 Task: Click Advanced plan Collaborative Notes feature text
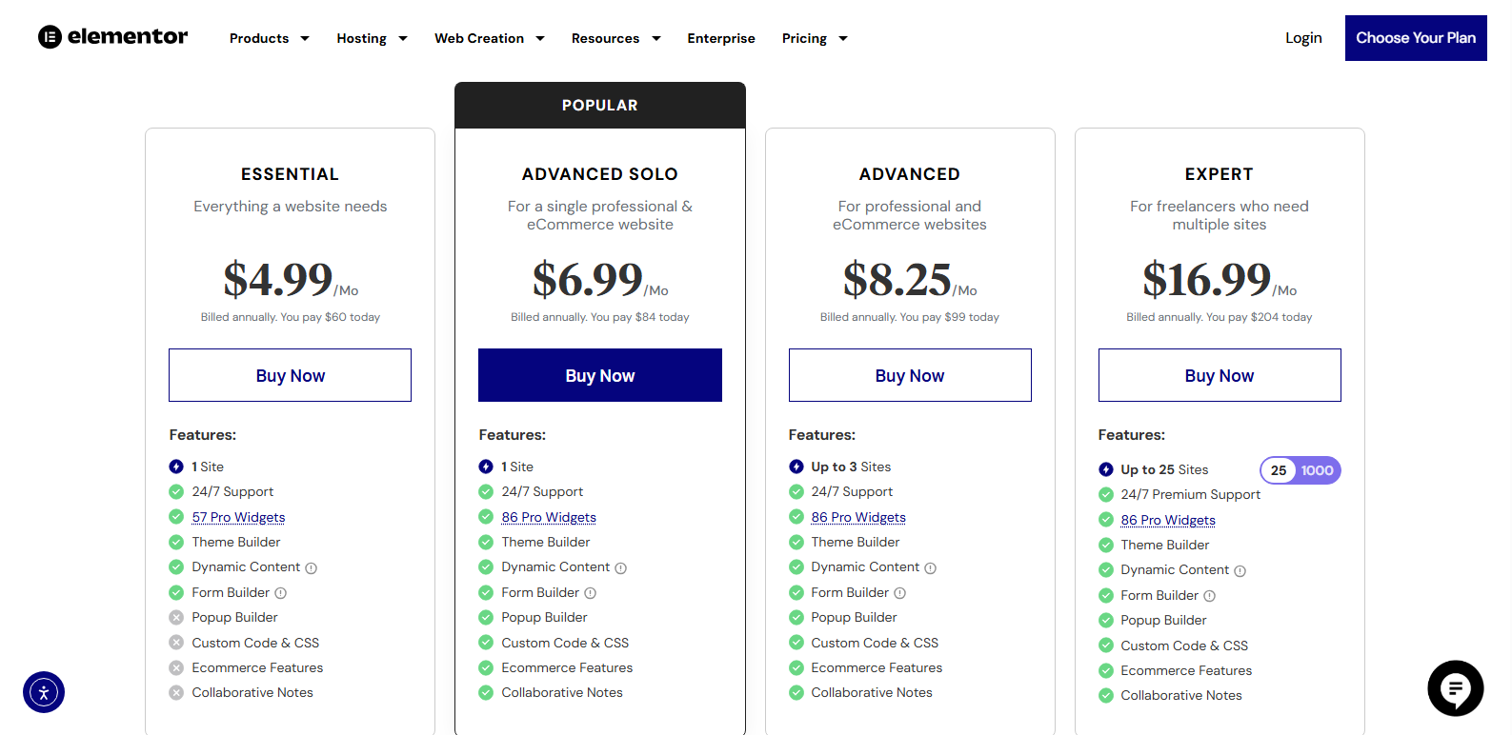pos(872,692)
